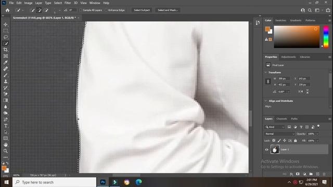Open the Search icon in options bar

click(310, 10)
